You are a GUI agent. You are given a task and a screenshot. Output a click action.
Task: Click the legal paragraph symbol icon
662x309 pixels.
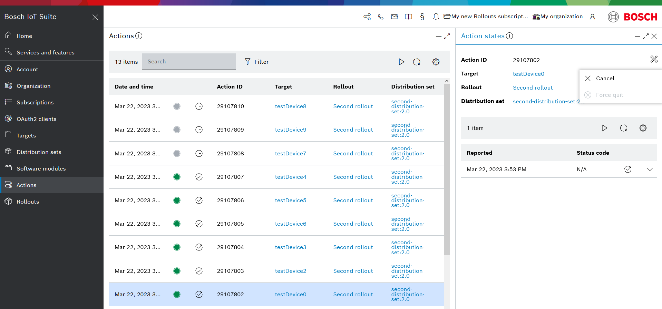click(422, 17)
